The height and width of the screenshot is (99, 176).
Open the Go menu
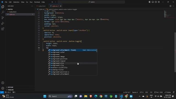(x=27, y=2)
